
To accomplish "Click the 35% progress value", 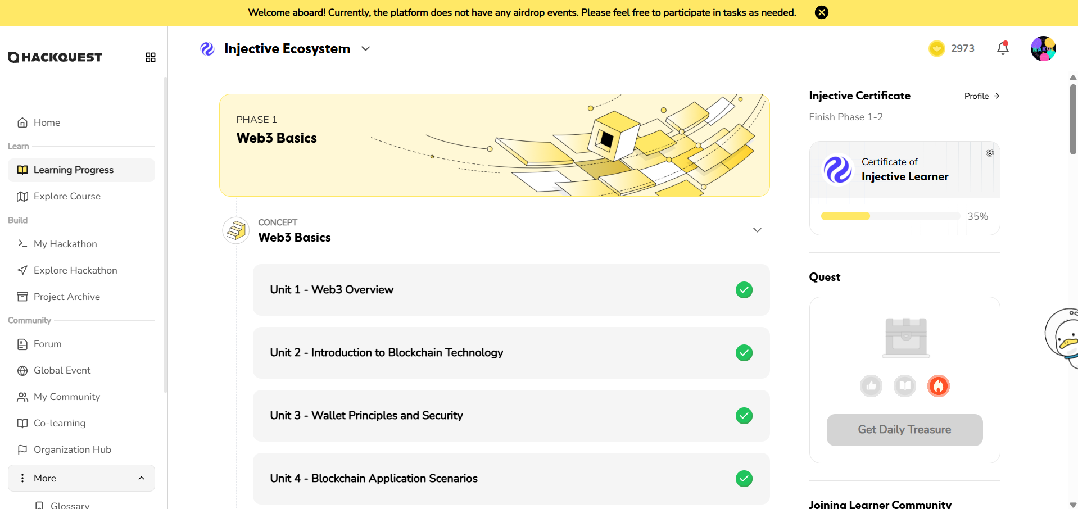I will coord(978,216).
